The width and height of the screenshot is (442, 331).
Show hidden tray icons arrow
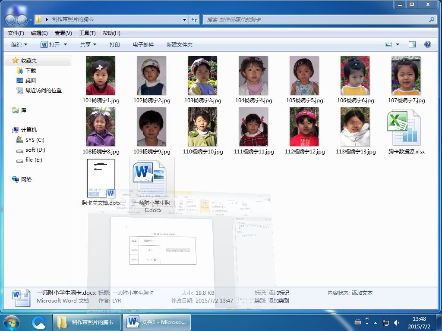pos(375,322)
